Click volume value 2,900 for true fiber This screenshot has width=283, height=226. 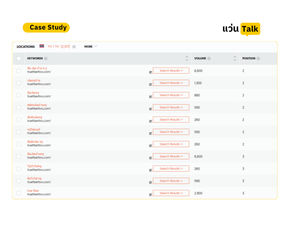coord(198,193)
